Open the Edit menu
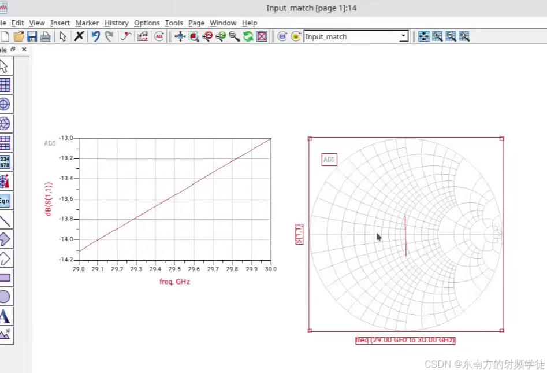This screenshot has width=547, height=373. [x=17, y=23]
